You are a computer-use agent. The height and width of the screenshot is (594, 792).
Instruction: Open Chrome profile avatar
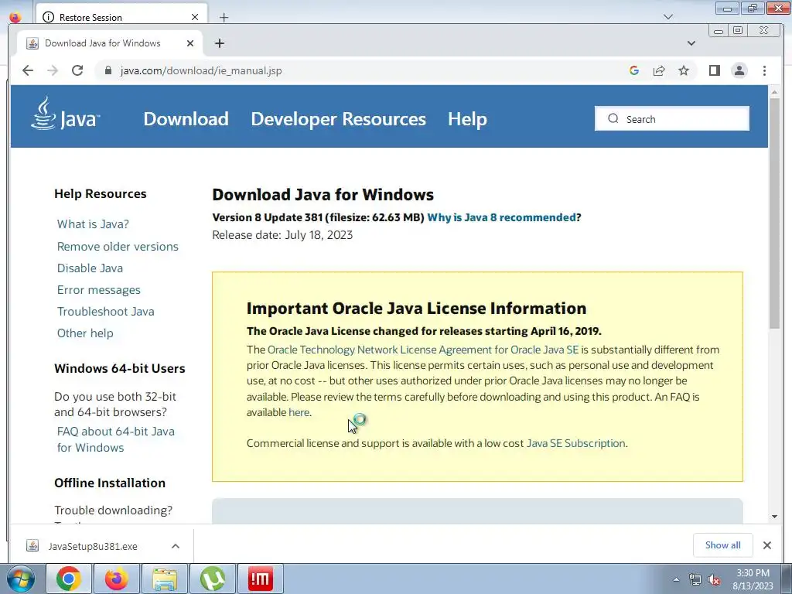coord(739,70)
